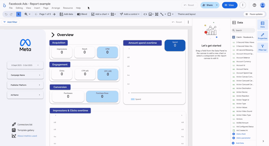This screenshot has height=146, width=269.
Task: Insert URL embed code icon
Action: [145, 14]
